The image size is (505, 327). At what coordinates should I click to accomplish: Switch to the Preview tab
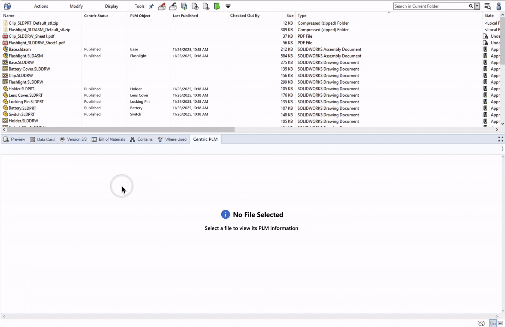[x=14, y=139]
